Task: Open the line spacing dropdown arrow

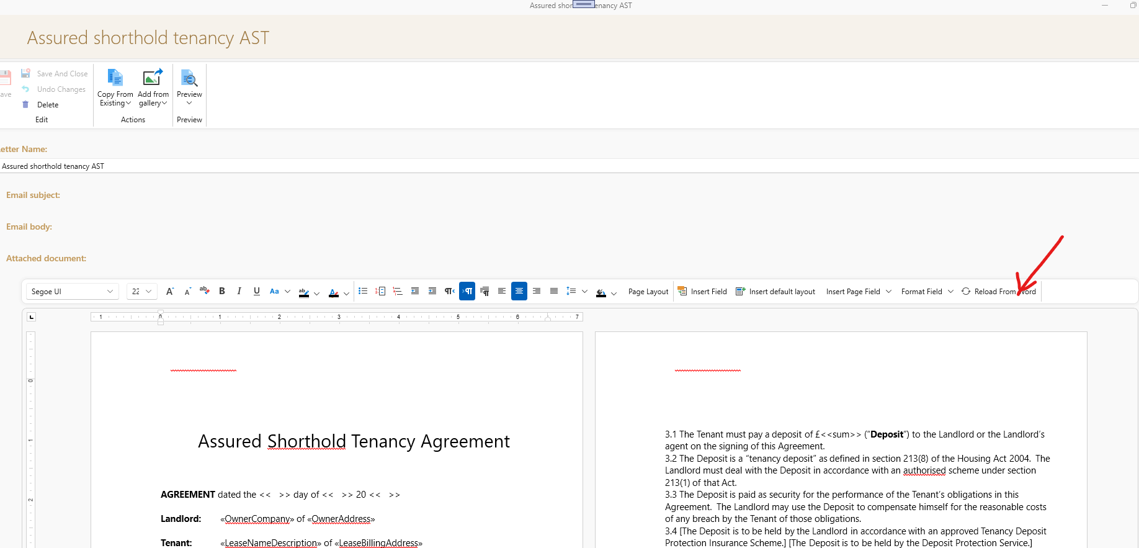Action: 584,292
